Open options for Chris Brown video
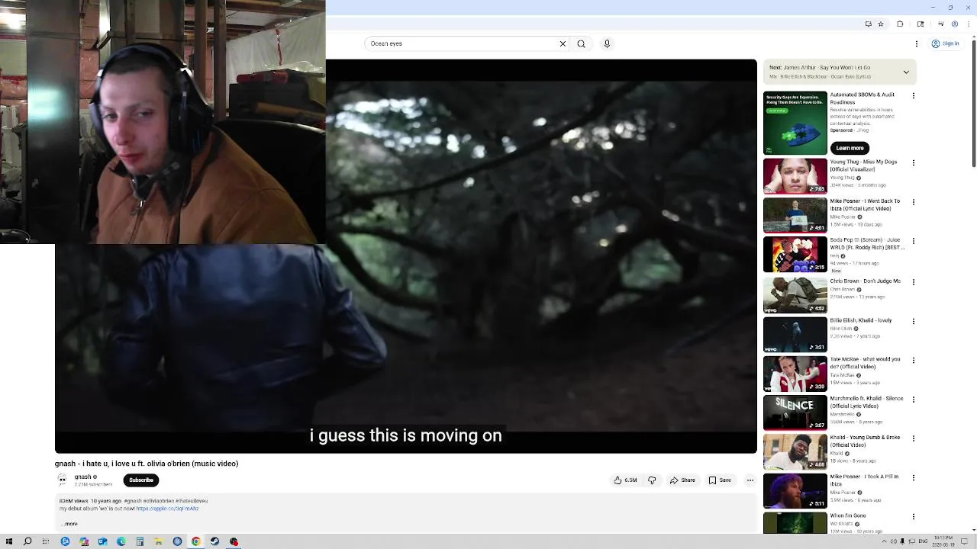Viewport: 977px width, 549px height. click(x=914, y=282)
